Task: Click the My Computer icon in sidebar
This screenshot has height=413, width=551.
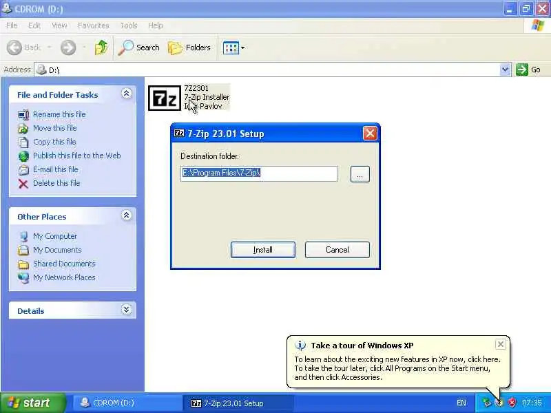Action: (23, 237)
